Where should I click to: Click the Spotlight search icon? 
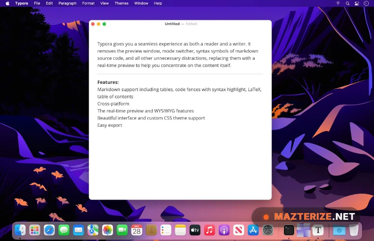[x=348, y=3]
